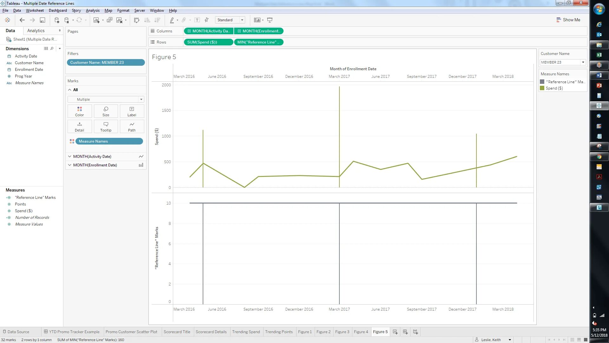Click the New Worksheet toolbar icon
The image size is (609, 343).
pos(96,20)
